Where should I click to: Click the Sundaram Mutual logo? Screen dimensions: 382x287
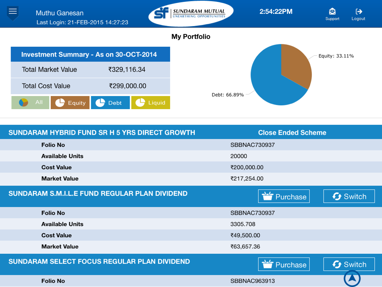click(x=191, y=13)
